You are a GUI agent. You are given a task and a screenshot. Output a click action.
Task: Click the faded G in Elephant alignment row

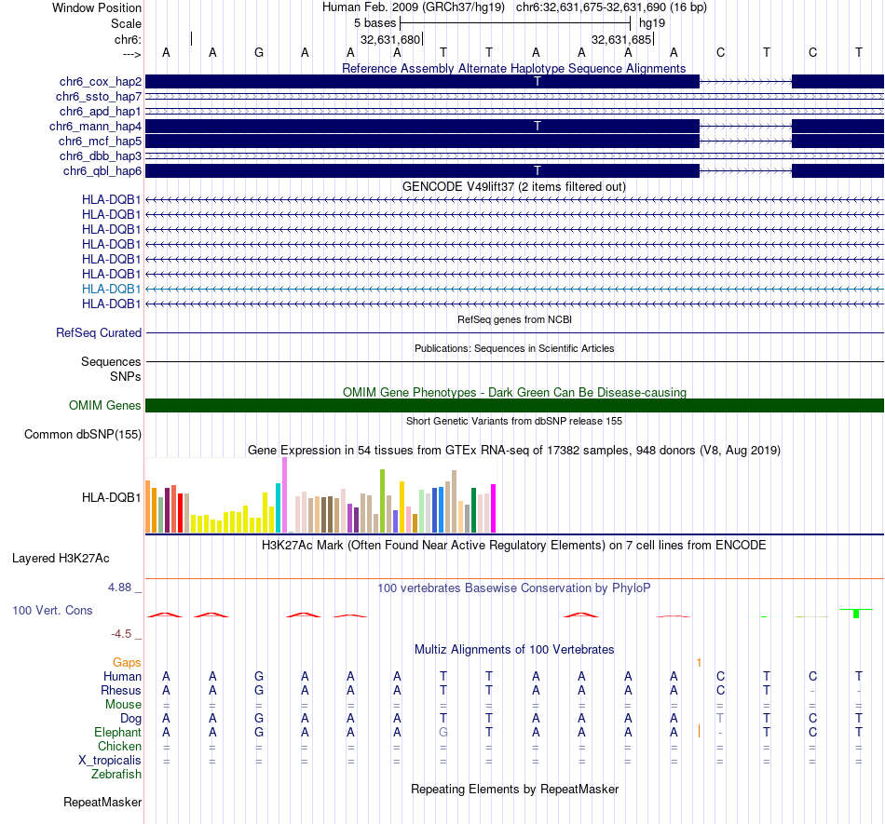click(x=443, y=732)
